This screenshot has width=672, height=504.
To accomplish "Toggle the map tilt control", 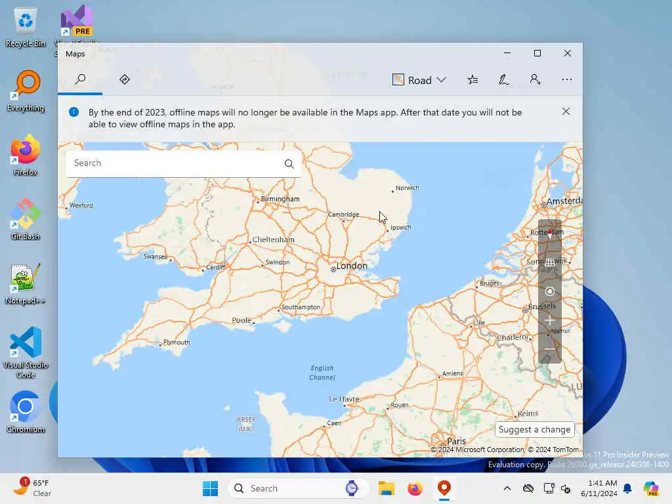I will click(x=550, y=262).
